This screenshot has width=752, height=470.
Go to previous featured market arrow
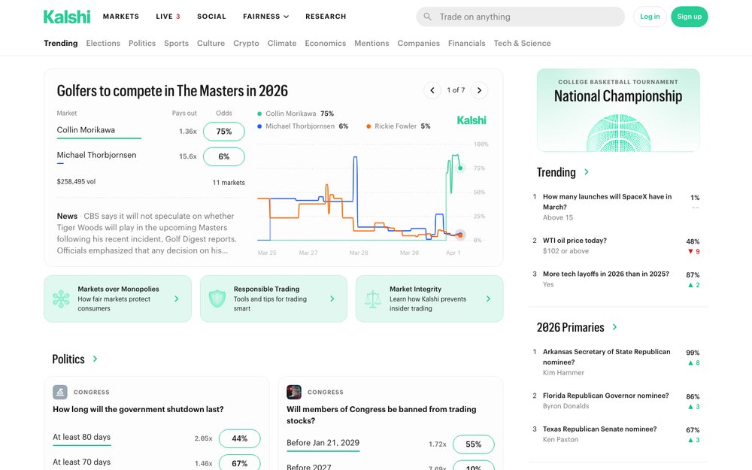pyautogui.click(x=432, y=90)
